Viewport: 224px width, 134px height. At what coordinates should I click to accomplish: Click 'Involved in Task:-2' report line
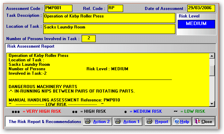pos(27,73)
